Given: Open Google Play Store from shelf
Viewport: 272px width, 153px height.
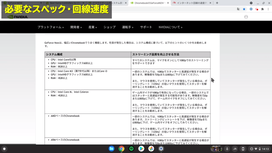Looking at the screenshot, I should click(141, 149).
